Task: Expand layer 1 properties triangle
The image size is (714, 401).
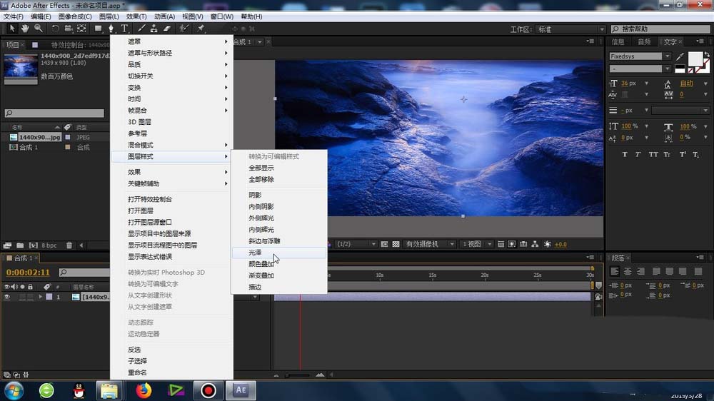Action: 41,297
